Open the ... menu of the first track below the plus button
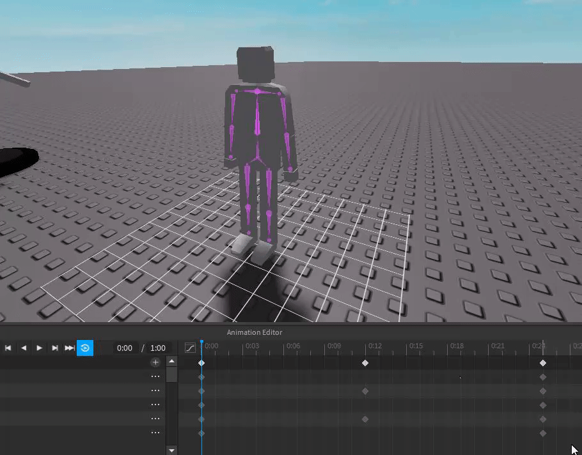This screenshot has height=455, width=582. click(155, 376)
